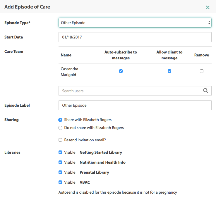Click the Prenatal Library label
Image resolution: width=216 pixels, height=206 pixels.
pos(94,172)
